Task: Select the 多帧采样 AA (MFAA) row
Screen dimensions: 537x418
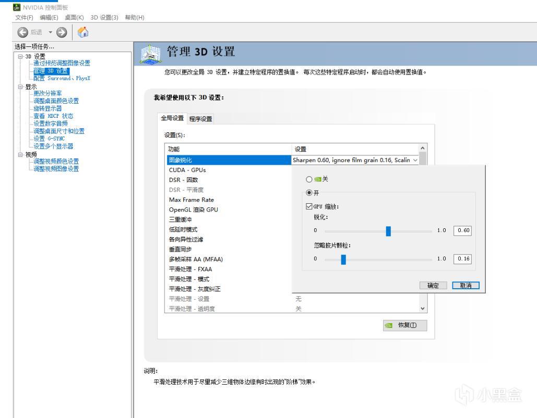Action: (x=229, y=259)
